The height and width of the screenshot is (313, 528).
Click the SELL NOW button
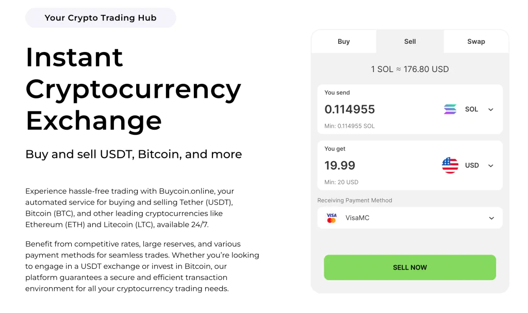410,267
